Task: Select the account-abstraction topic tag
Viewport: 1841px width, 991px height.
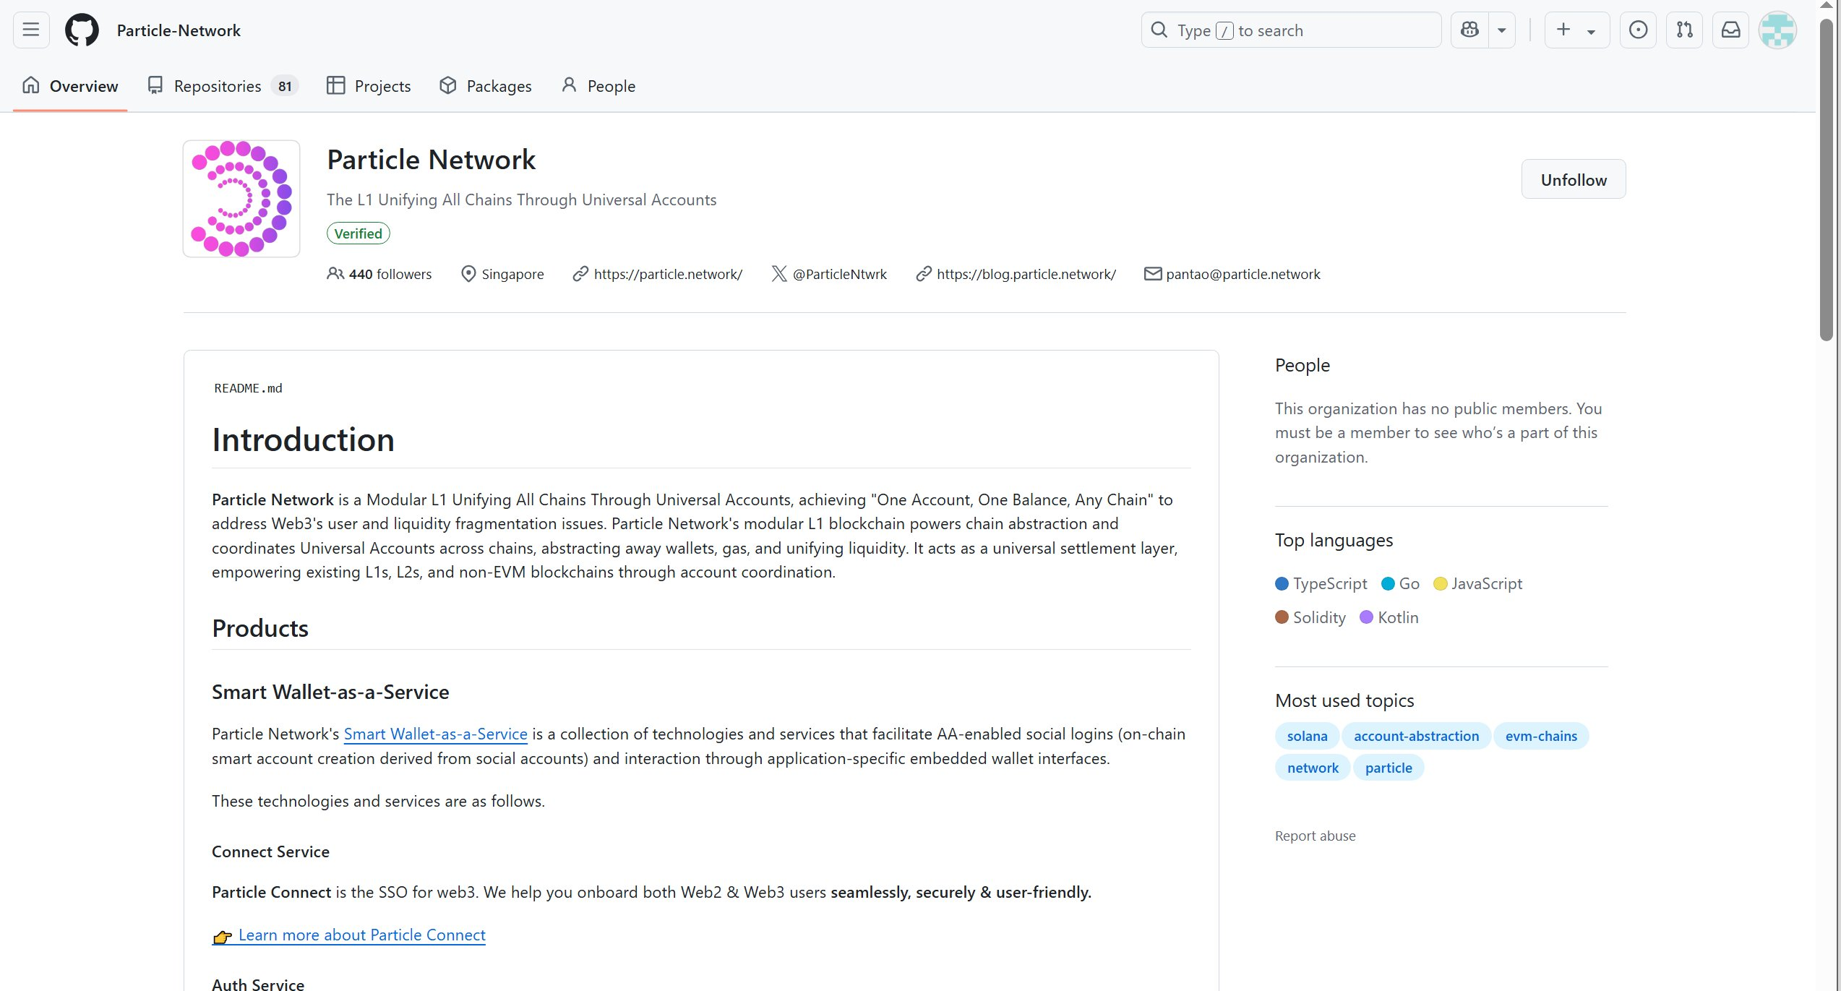Action: tap(1416, 736)
